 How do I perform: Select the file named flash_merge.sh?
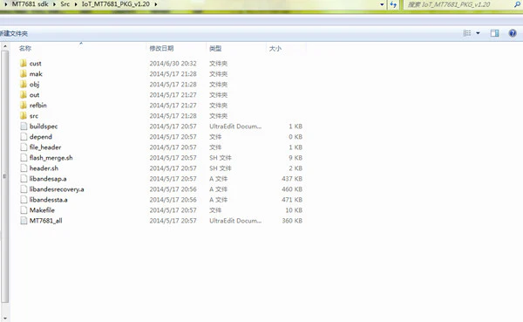click(x=51, y=158)
